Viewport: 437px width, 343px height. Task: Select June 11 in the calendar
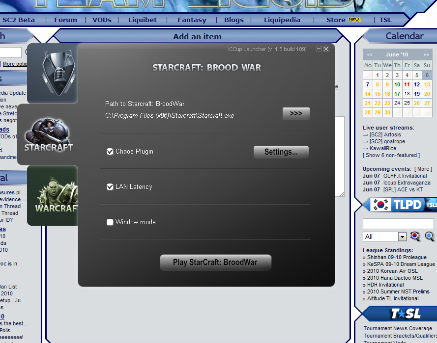click(x=407, y=84)
